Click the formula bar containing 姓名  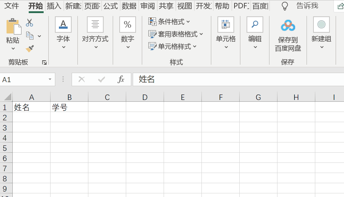click(x=238, y=79)
